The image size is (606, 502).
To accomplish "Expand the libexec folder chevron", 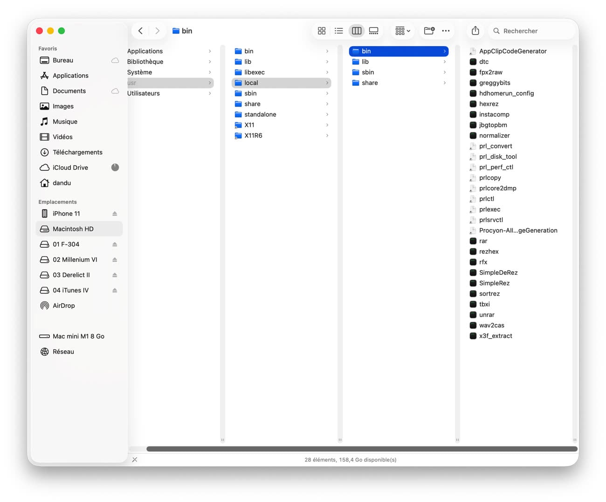I will (327, 72).
